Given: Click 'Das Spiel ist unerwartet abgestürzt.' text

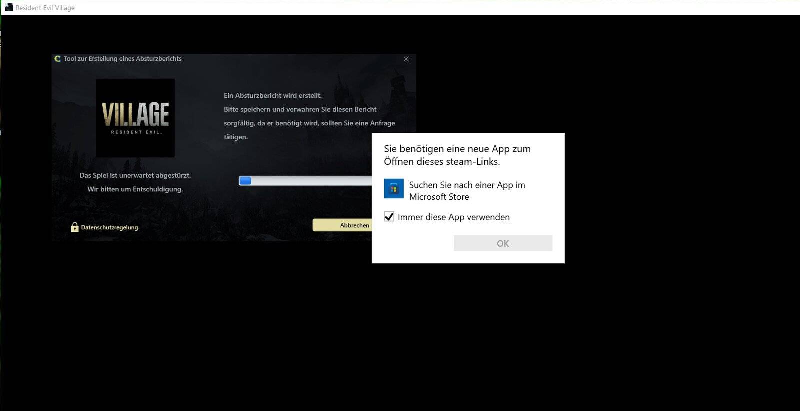Looking at the screenshot, I should click(135, 175).
